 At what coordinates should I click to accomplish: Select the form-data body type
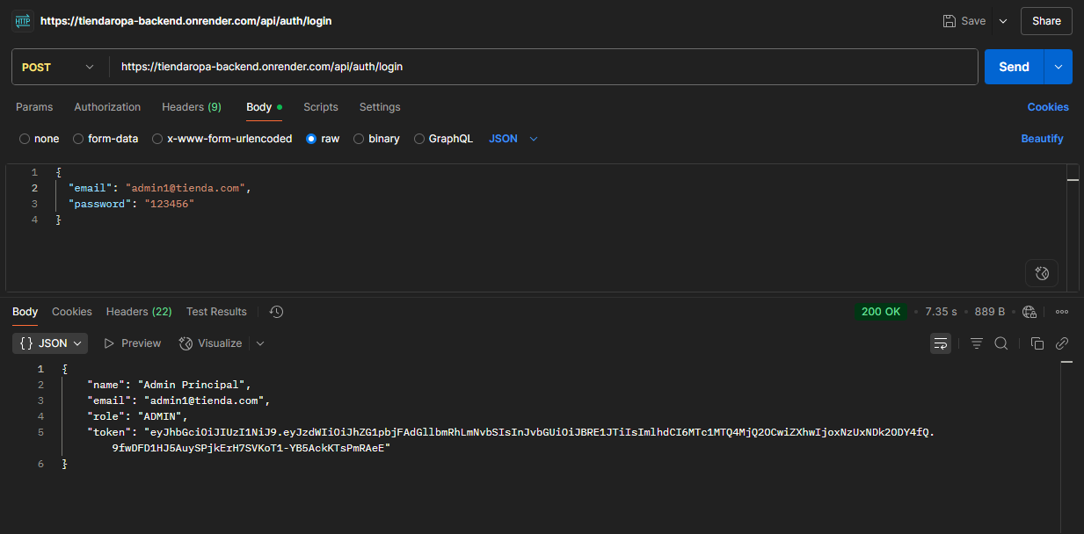point(78,139)
